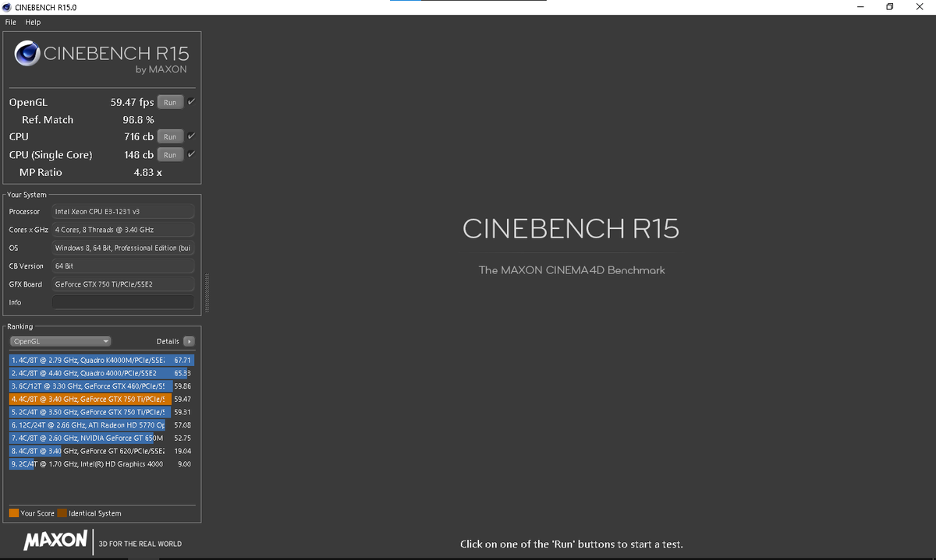Open the OpenGL ranking dropdown
936x560 pixels.
(61, 341)
